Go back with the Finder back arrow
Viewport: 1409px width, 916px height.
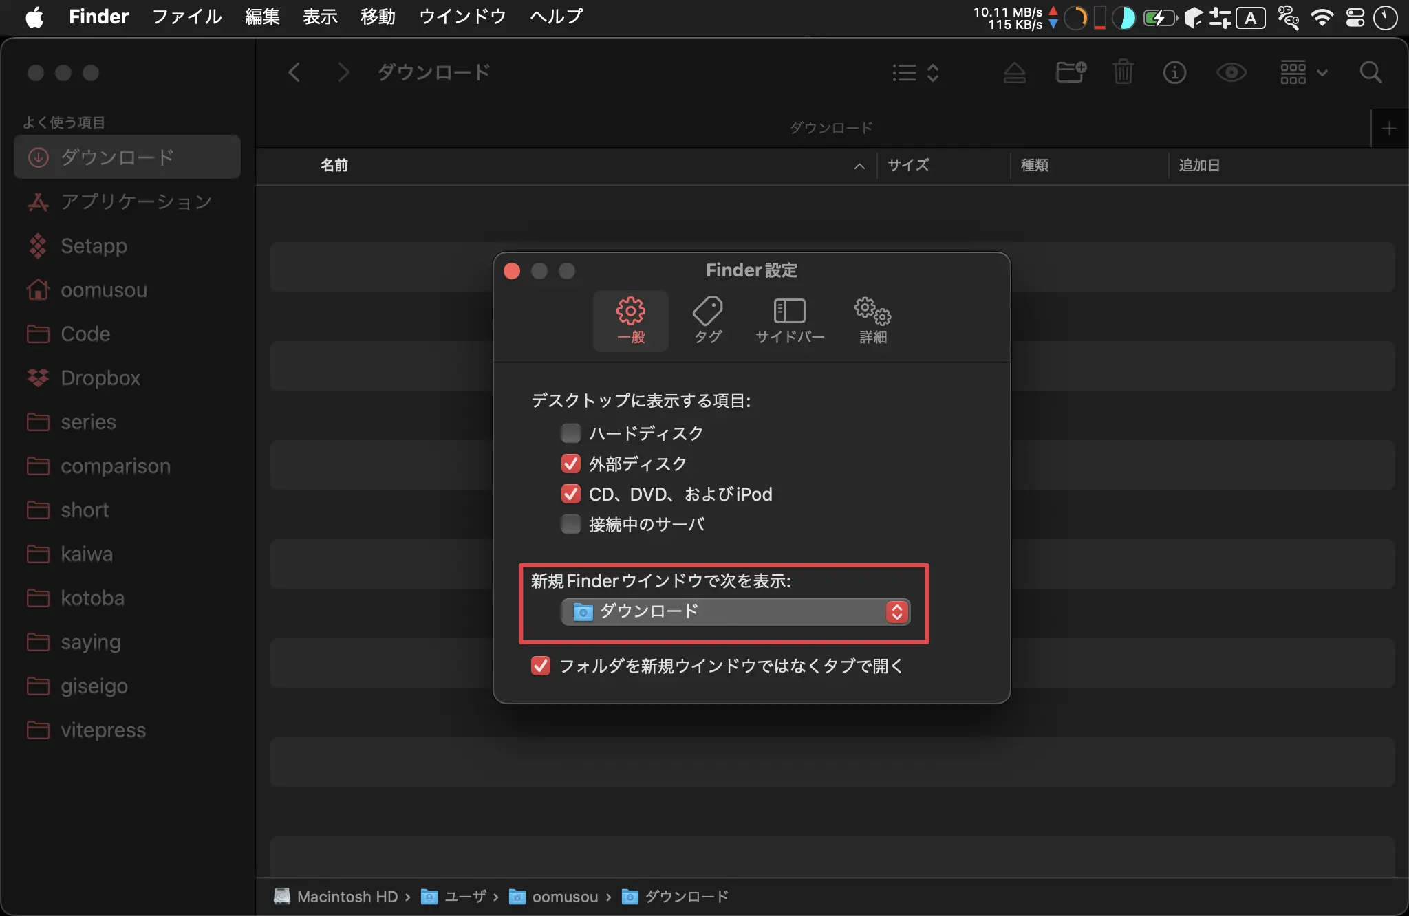coord(294,72)
